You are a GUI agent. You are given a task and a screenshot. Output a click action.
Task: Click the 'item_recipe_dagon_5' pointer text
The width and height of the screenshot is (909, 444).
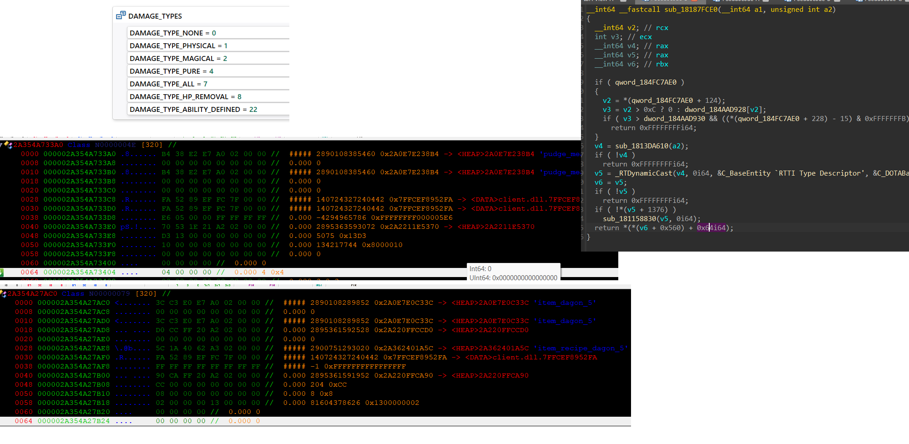click(581, 348)
